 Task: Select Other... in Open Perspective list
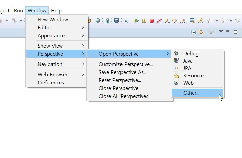tap(197, 93)
